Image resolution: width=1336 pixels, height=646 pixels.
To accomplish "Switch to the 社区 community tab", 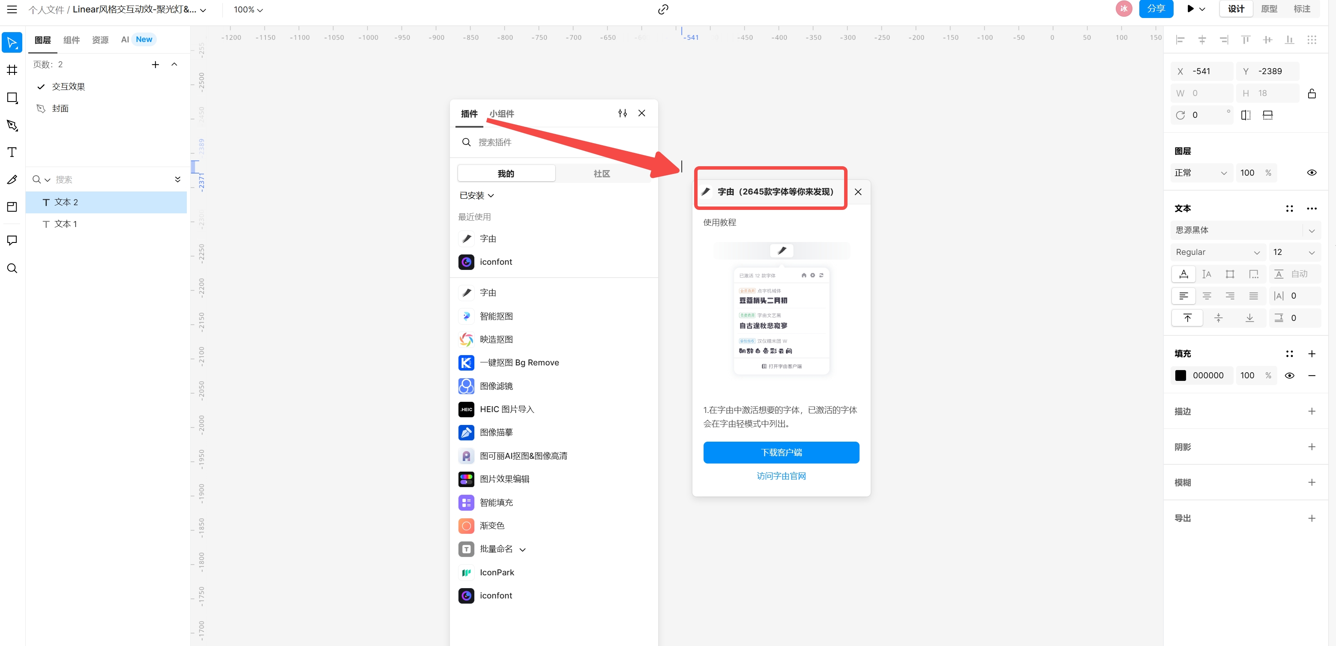I will 602,173.
